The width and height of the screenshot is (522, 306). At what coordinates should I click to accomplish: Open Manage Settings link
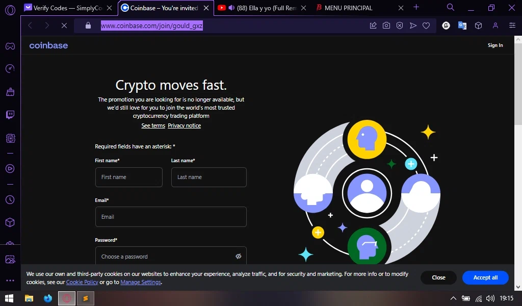[141, 282]
